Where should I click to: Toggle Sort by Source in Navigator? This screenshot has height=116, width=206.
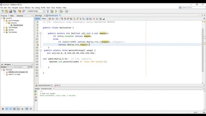(31, 109)
